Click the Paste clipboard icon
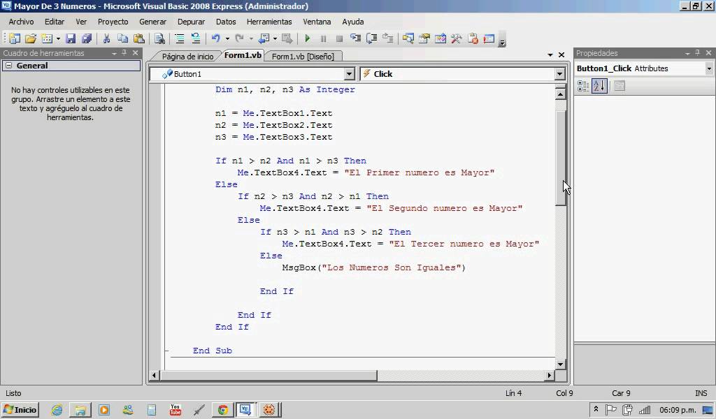The height and width of the screenshot is (419, 716). click(139, 38)
